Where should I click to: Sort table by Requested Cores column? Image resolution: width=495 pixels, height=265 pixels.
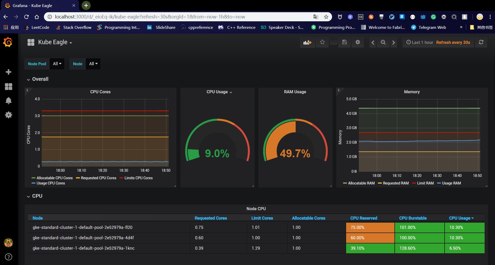(x=210, y=218)
